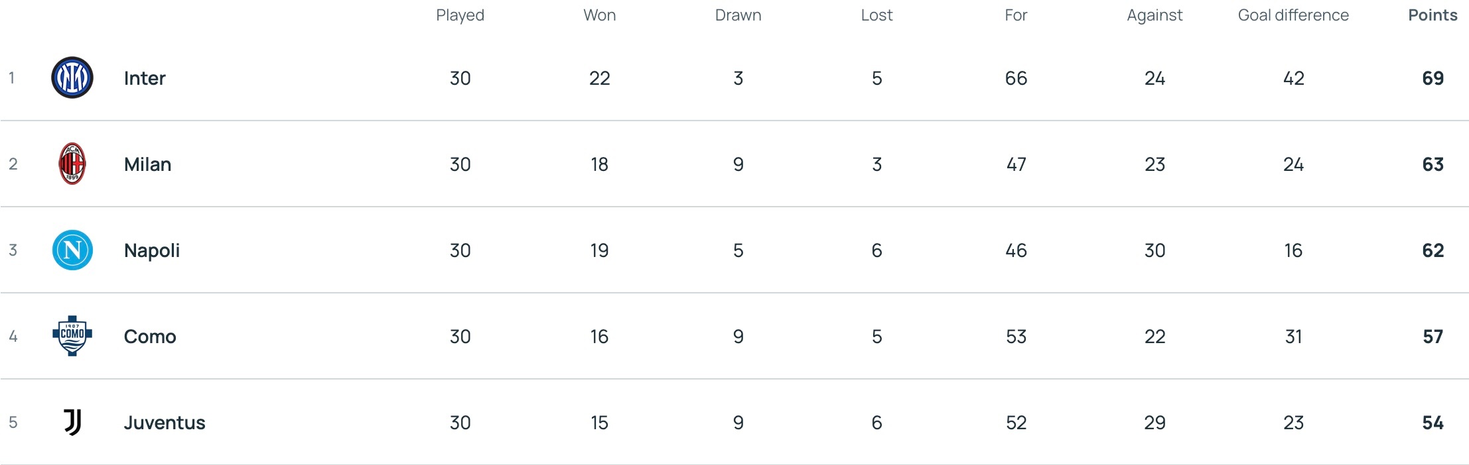Open the Juventus team page link
The height and width of the screenshot is (465, 1469).
pyautogui.click(x=165, y=423)
